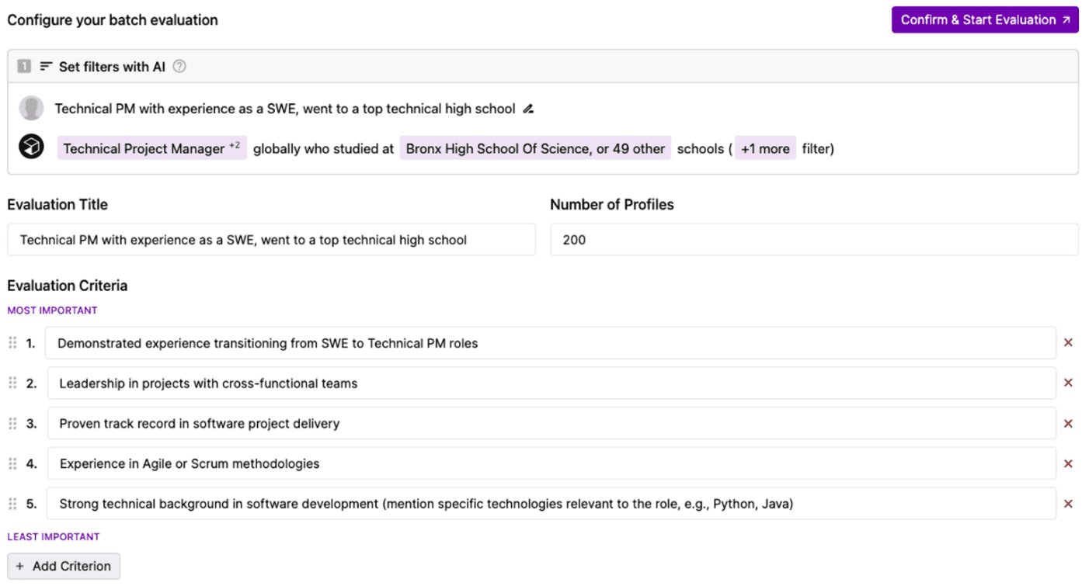Click the drag handle for criterion 5

tap(12, 504)
